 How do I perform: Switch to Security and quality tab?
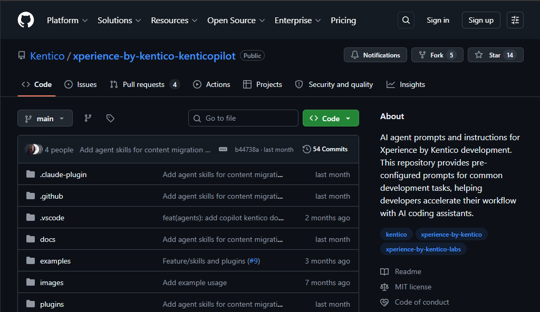(334, 84)
